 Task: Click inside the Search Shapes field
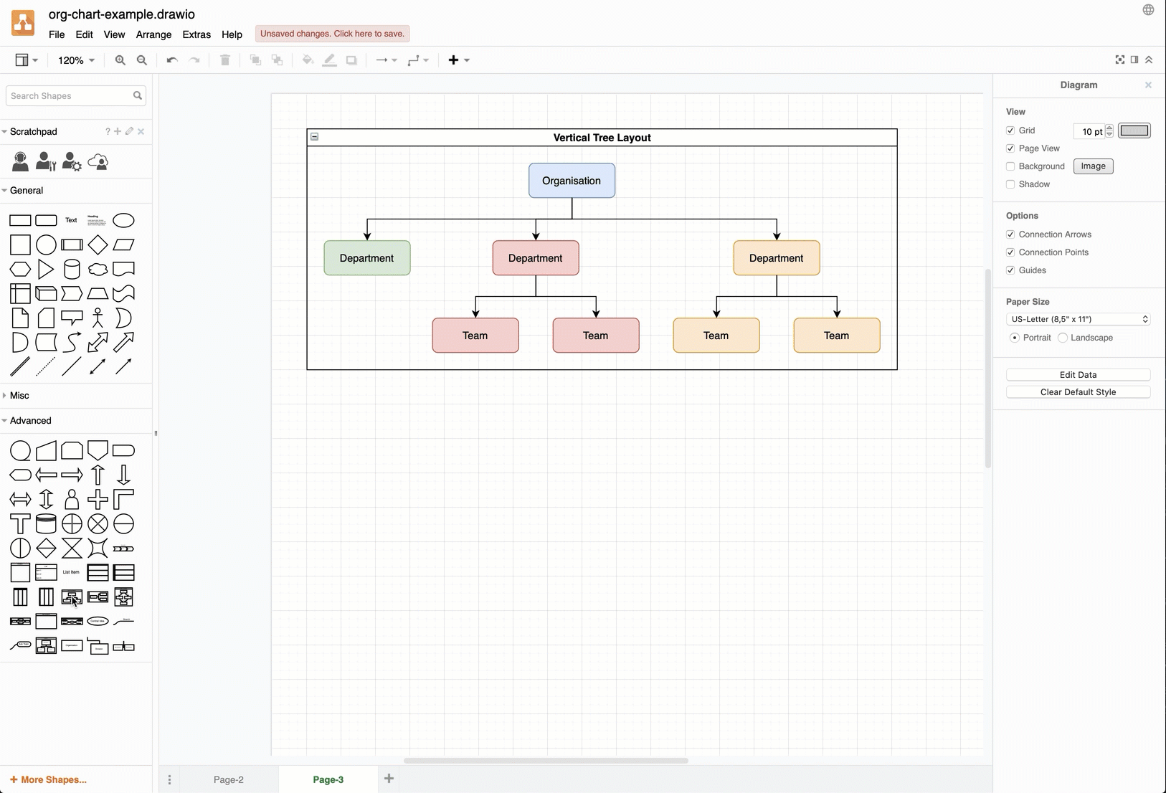(x=68, y=95)
